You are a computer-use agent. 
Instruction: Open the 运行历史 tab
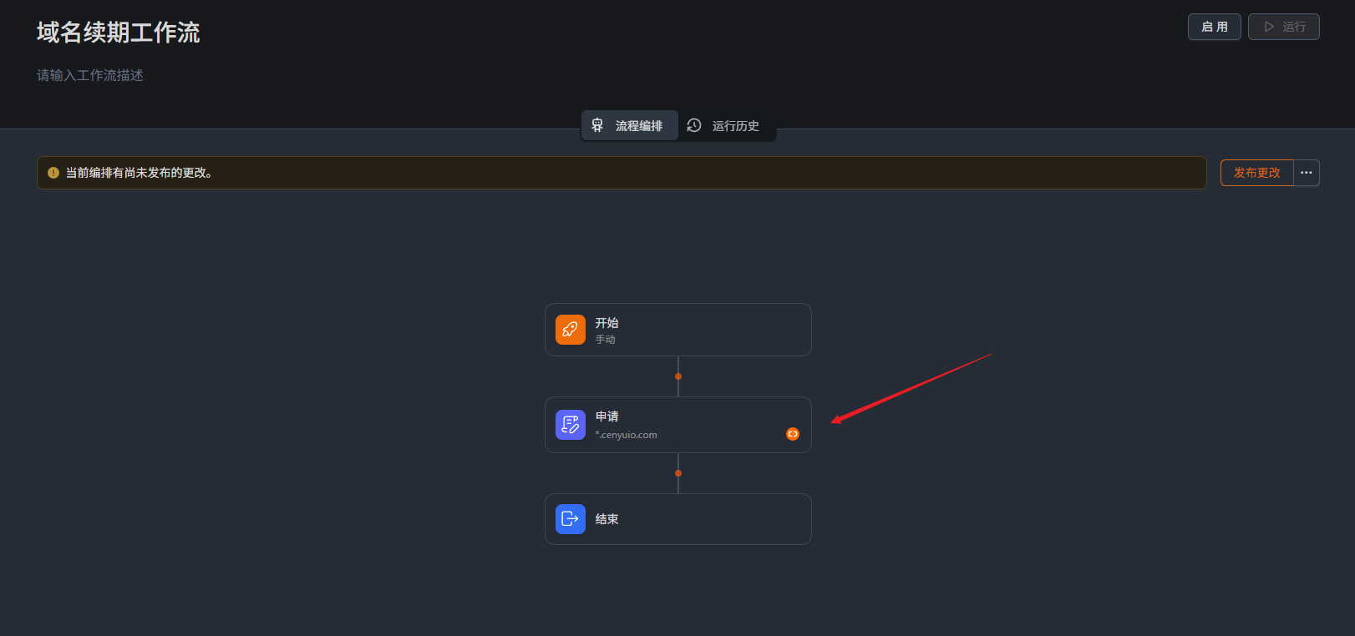(x=735, y=126)
